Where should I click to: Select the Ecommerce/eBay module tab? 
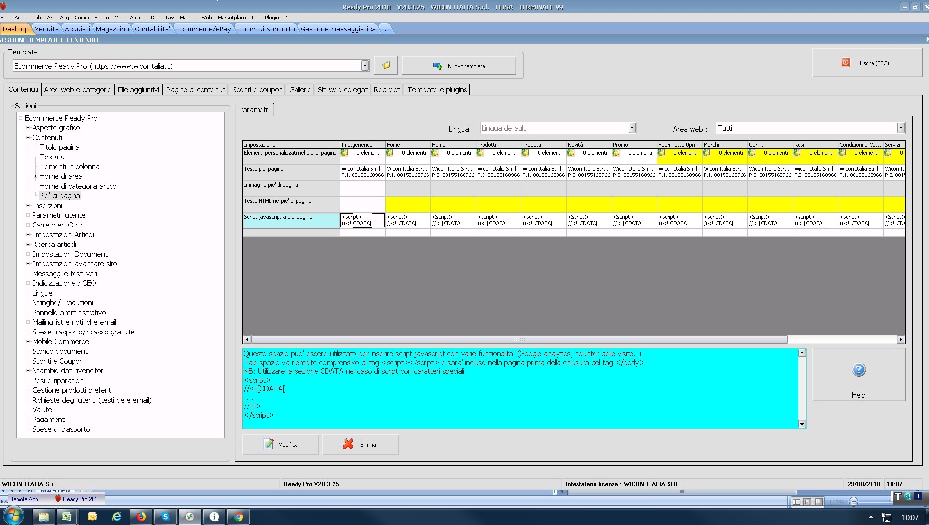click(x=204, y=29)
